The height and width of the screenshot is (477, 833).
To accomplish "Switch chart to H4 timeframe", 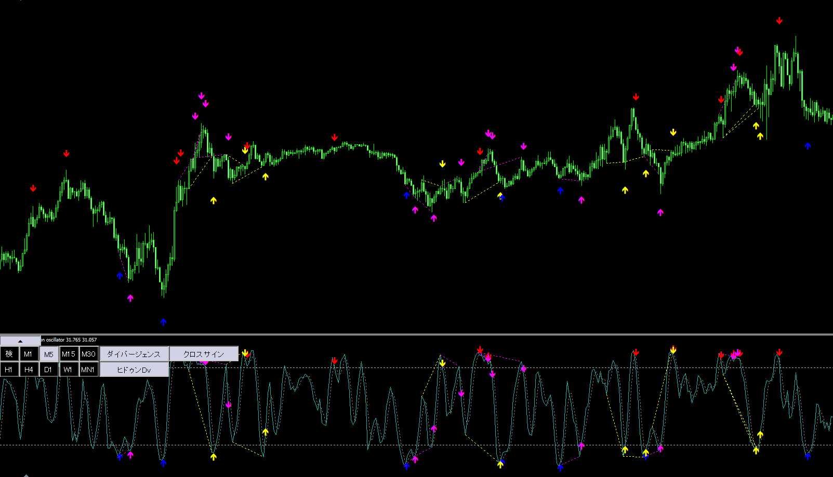I will click(29, 370).
